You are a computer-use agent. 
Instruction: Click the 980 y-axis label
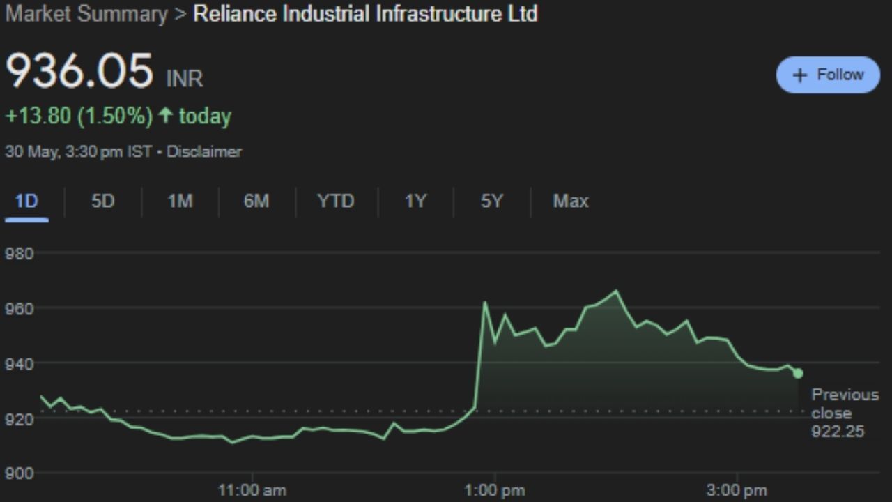click(x=20, y=254)
